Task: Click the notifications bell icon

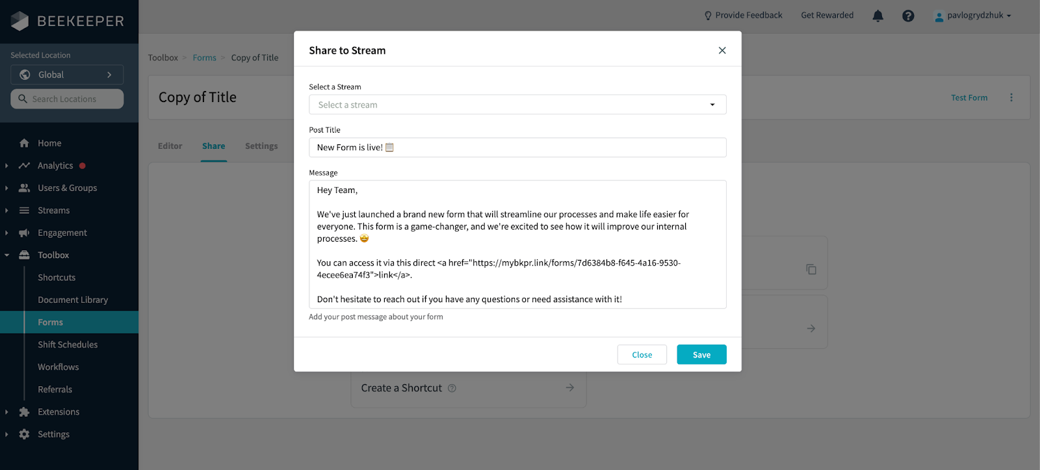Action: 877,16
